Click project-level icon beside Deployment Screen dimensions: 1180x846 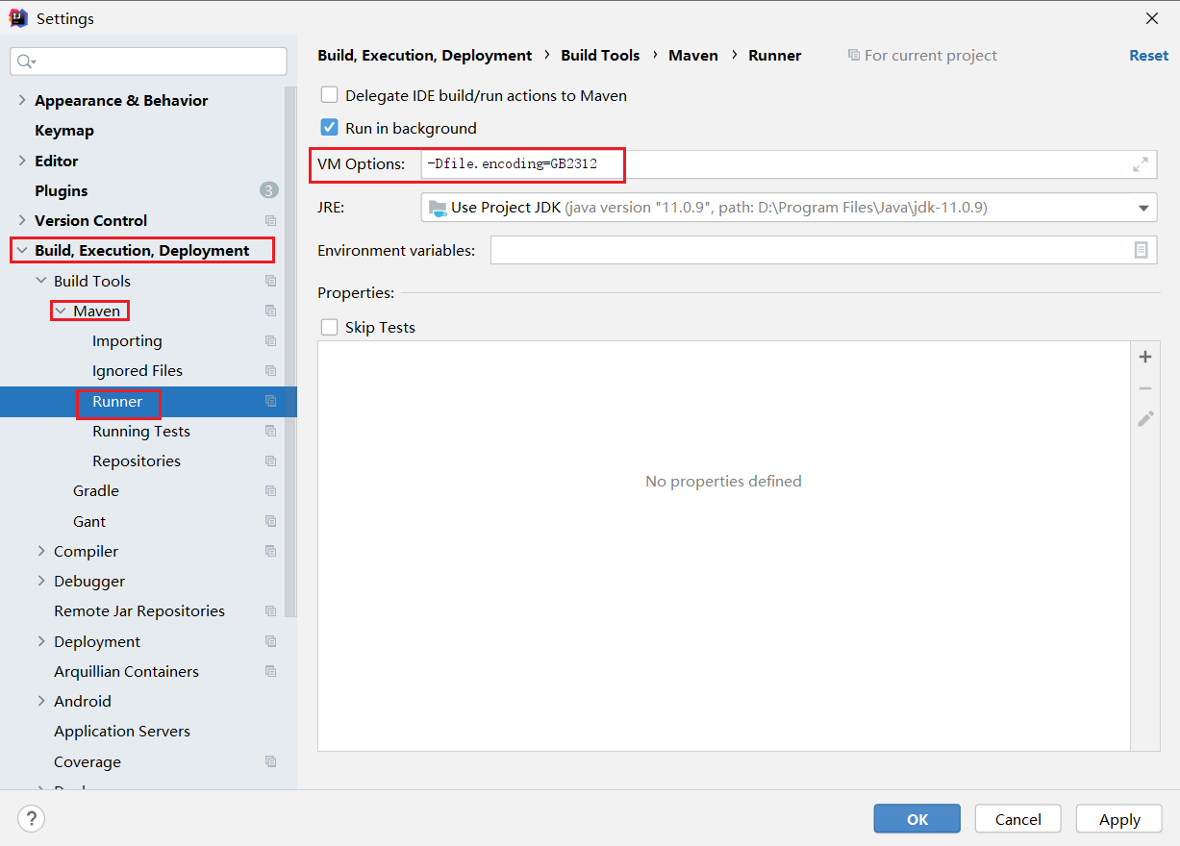pos(270,641)
